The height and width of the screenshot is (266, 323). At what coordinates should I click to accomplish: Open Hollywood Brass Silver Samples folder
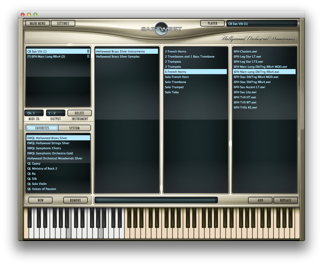tap(127, 57)
